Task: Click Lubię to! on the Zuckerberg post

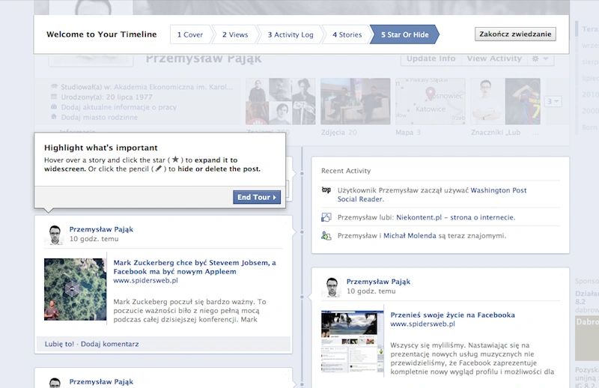Action: pos(59,344)
